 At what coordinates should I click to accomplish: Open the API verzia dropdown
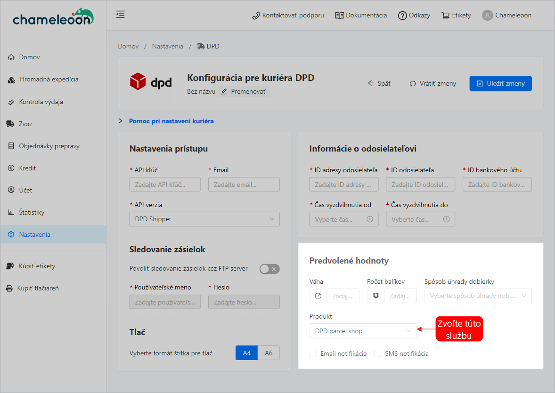pos(204,219)
